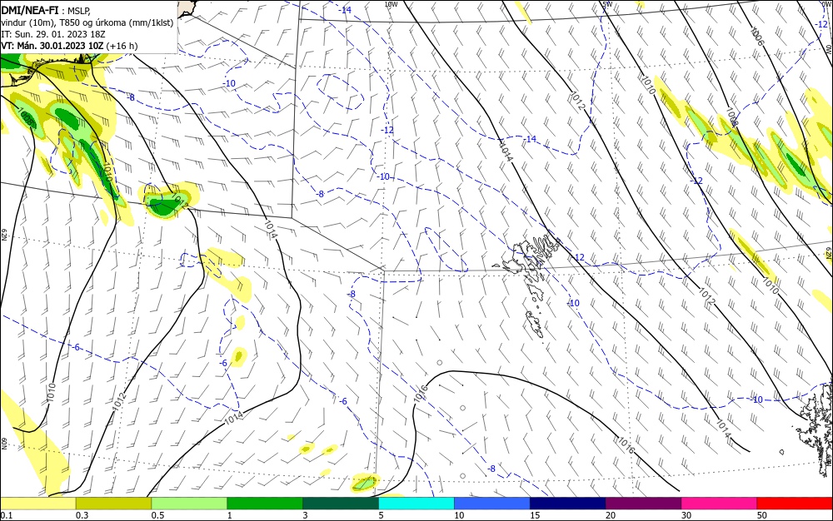Click the 1006 isobar label
The height and width of the screenshot is (521, 833).
pos(757,37)
